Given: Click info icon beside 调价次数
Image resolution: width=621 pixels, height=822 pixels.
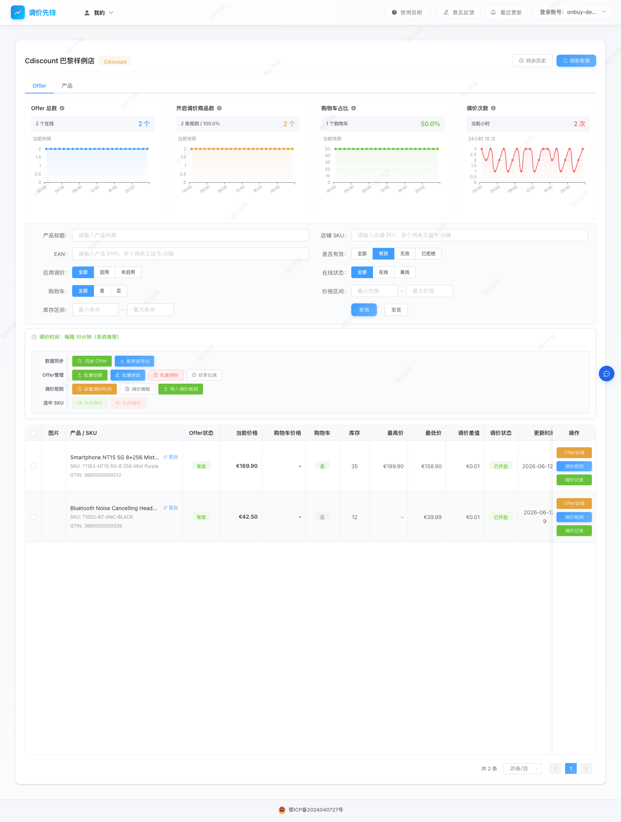Looking at the screenshot, I should (493, 108).
